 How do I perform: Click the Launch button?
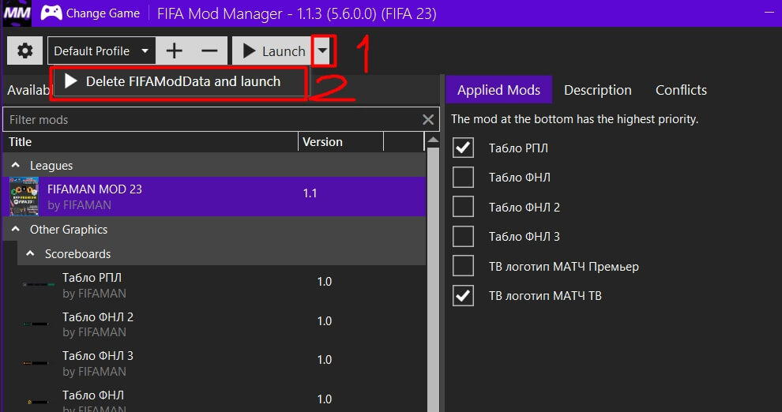(273, 51)
